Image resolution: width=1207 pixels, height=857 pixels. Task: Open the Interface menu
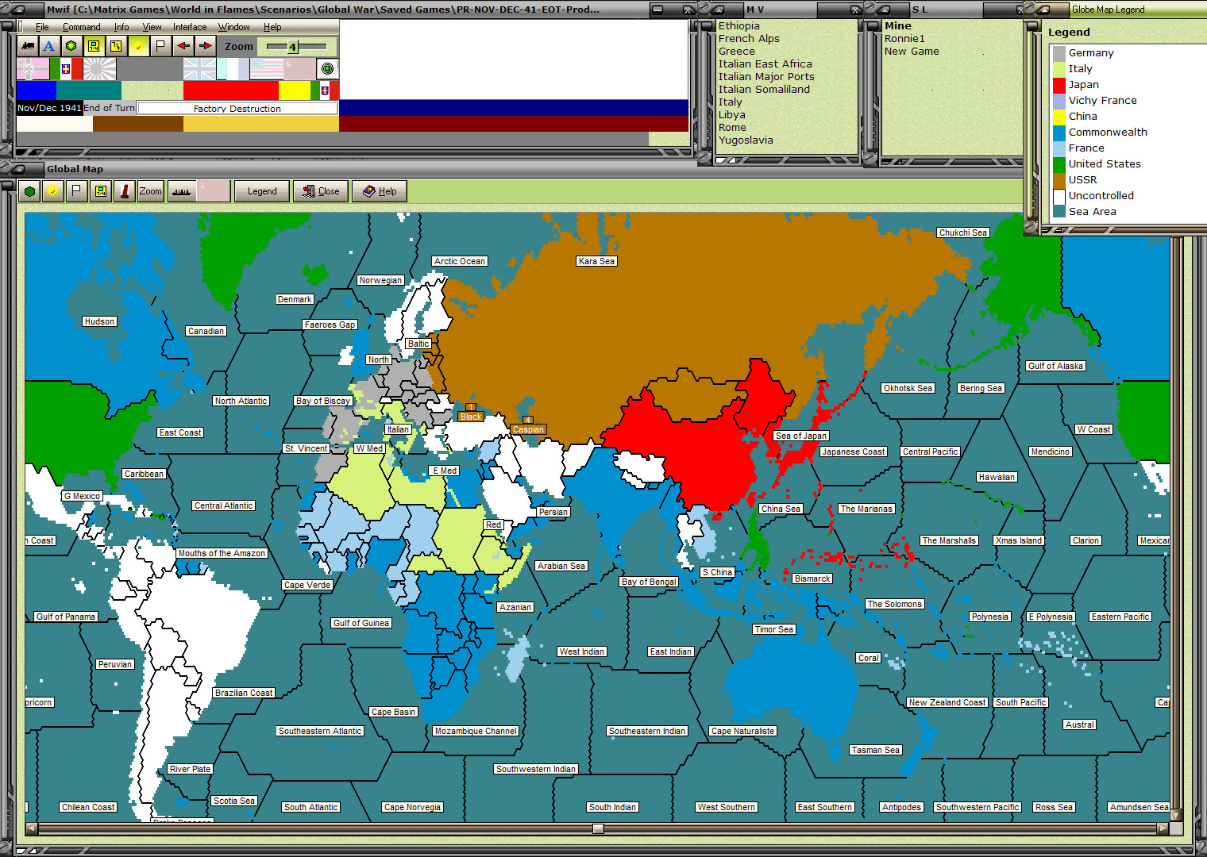pos(190,27)
